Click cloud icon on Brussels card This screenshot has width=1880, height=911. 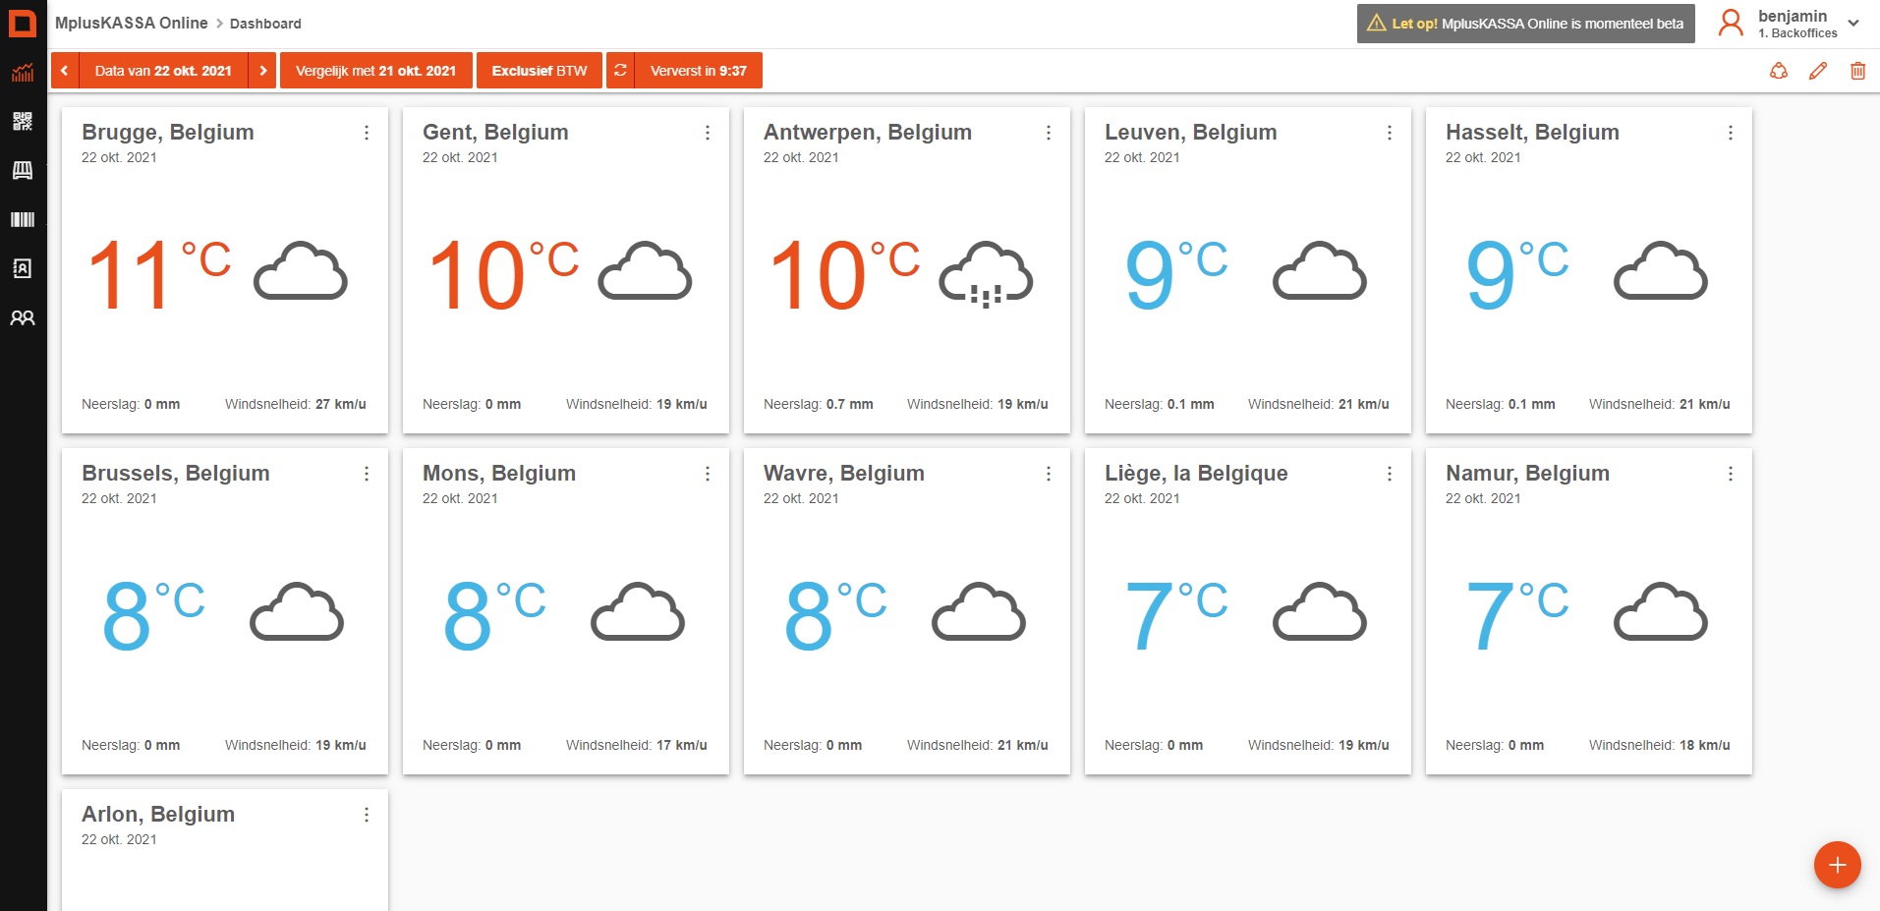[297, 611]
